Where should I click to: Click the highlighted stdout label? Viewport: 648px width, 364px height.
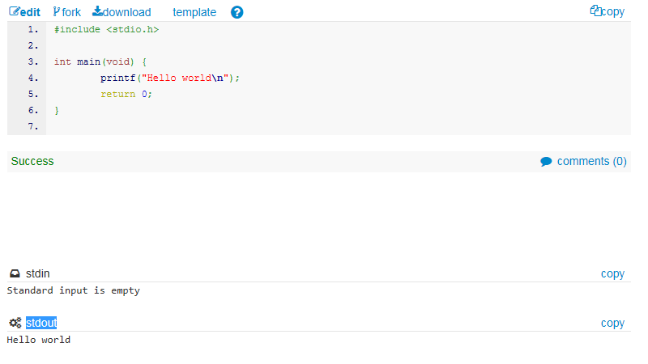pos(41,324)
